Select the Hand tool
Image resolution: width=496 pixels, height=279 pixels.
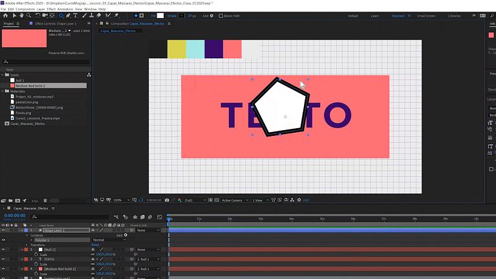(x=23, y=16)
